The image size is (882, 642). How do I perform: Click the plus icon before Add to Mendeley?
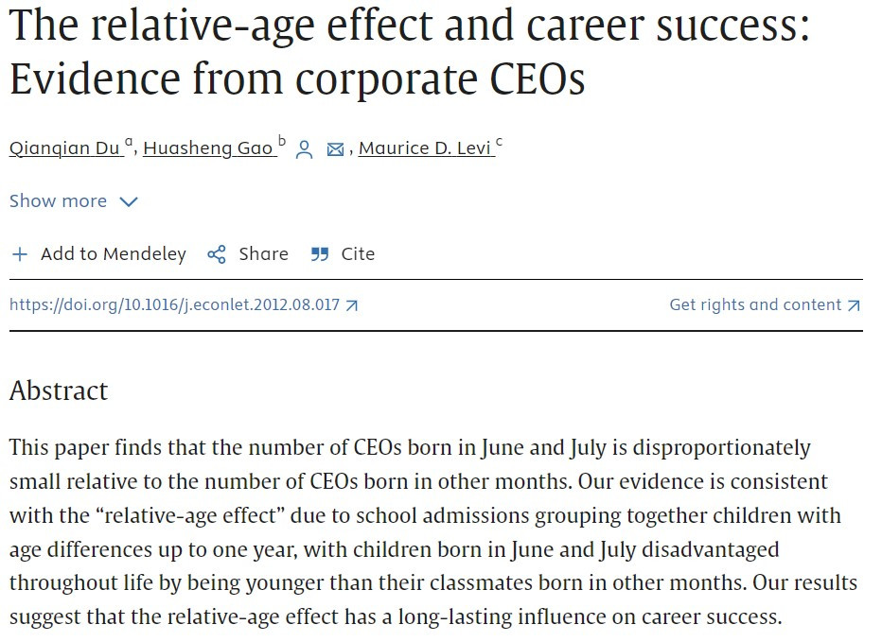tap(19, 254)
